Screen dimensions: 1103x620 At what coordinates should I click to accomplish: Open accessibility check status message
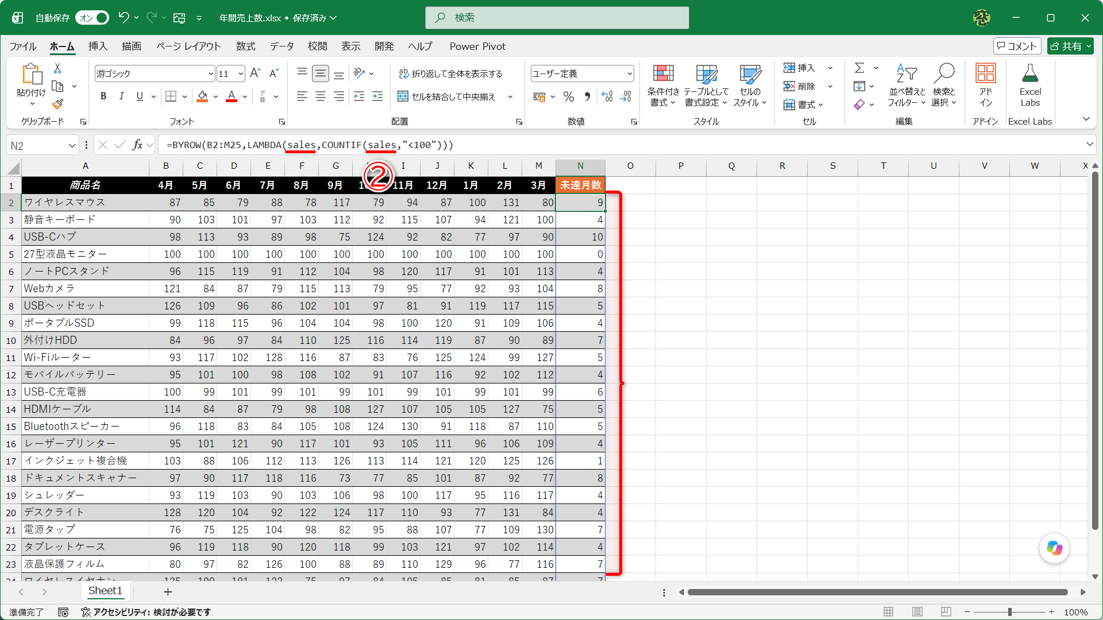coord(146,612)
